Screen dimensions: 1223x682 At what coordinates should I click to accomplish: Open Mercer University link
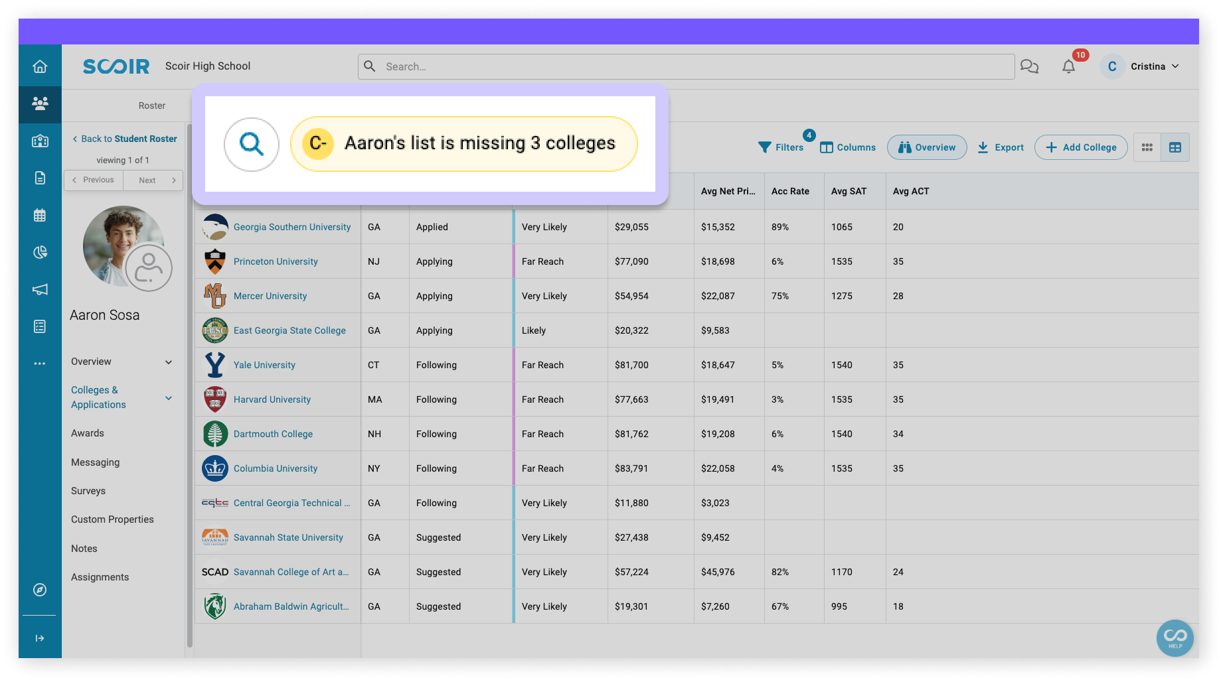(270, 296)
